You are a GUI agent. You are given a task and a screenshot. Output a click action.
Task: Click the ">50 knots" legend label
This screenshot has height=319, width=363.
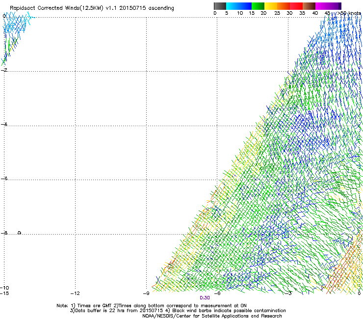(x=349, y=13)
